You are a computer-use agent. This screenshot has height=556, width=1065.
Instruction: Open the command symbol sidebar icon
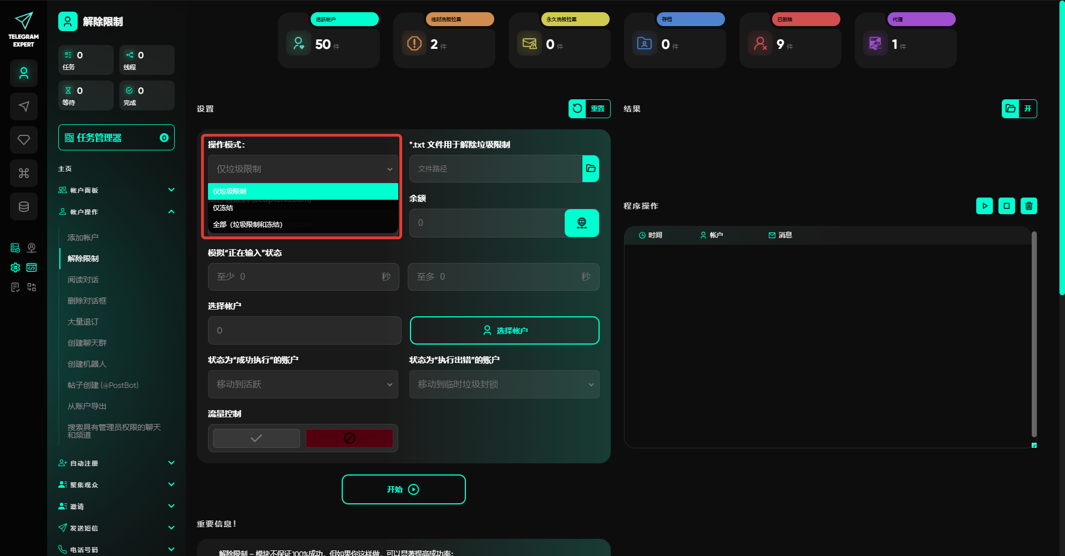coord(24,173)
